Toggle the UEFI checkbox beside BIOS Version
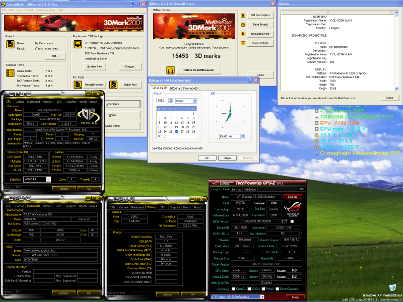Screen dimensions: 403x302 pos(292,221)
